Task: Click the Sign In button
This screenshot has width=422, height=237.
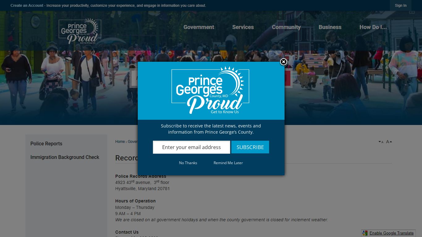Action: point(401,6)
